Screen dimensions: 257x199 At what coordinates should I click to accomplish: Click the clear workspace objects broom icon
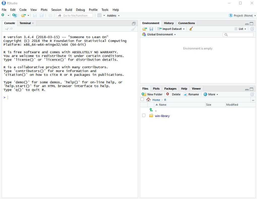191,29
